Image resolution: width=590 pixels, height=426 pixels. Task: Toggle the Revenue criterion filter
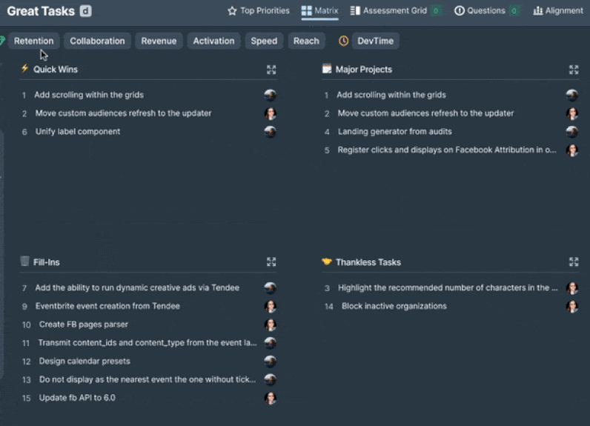pyautogui.click(x=159, y=41)
